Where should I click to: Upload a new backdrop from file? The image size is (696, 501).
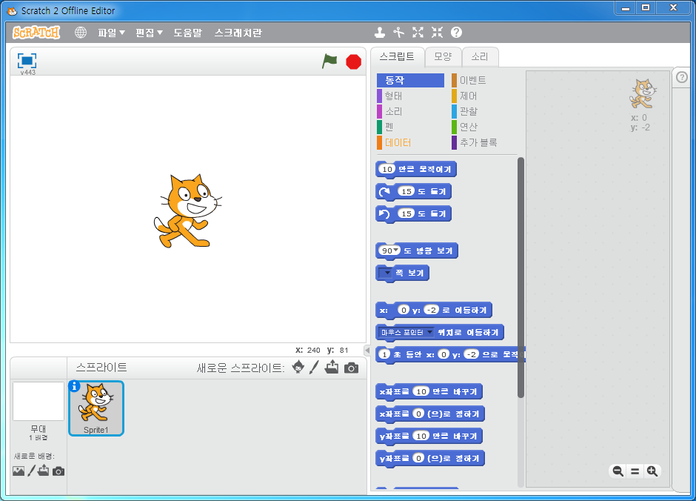43,471
